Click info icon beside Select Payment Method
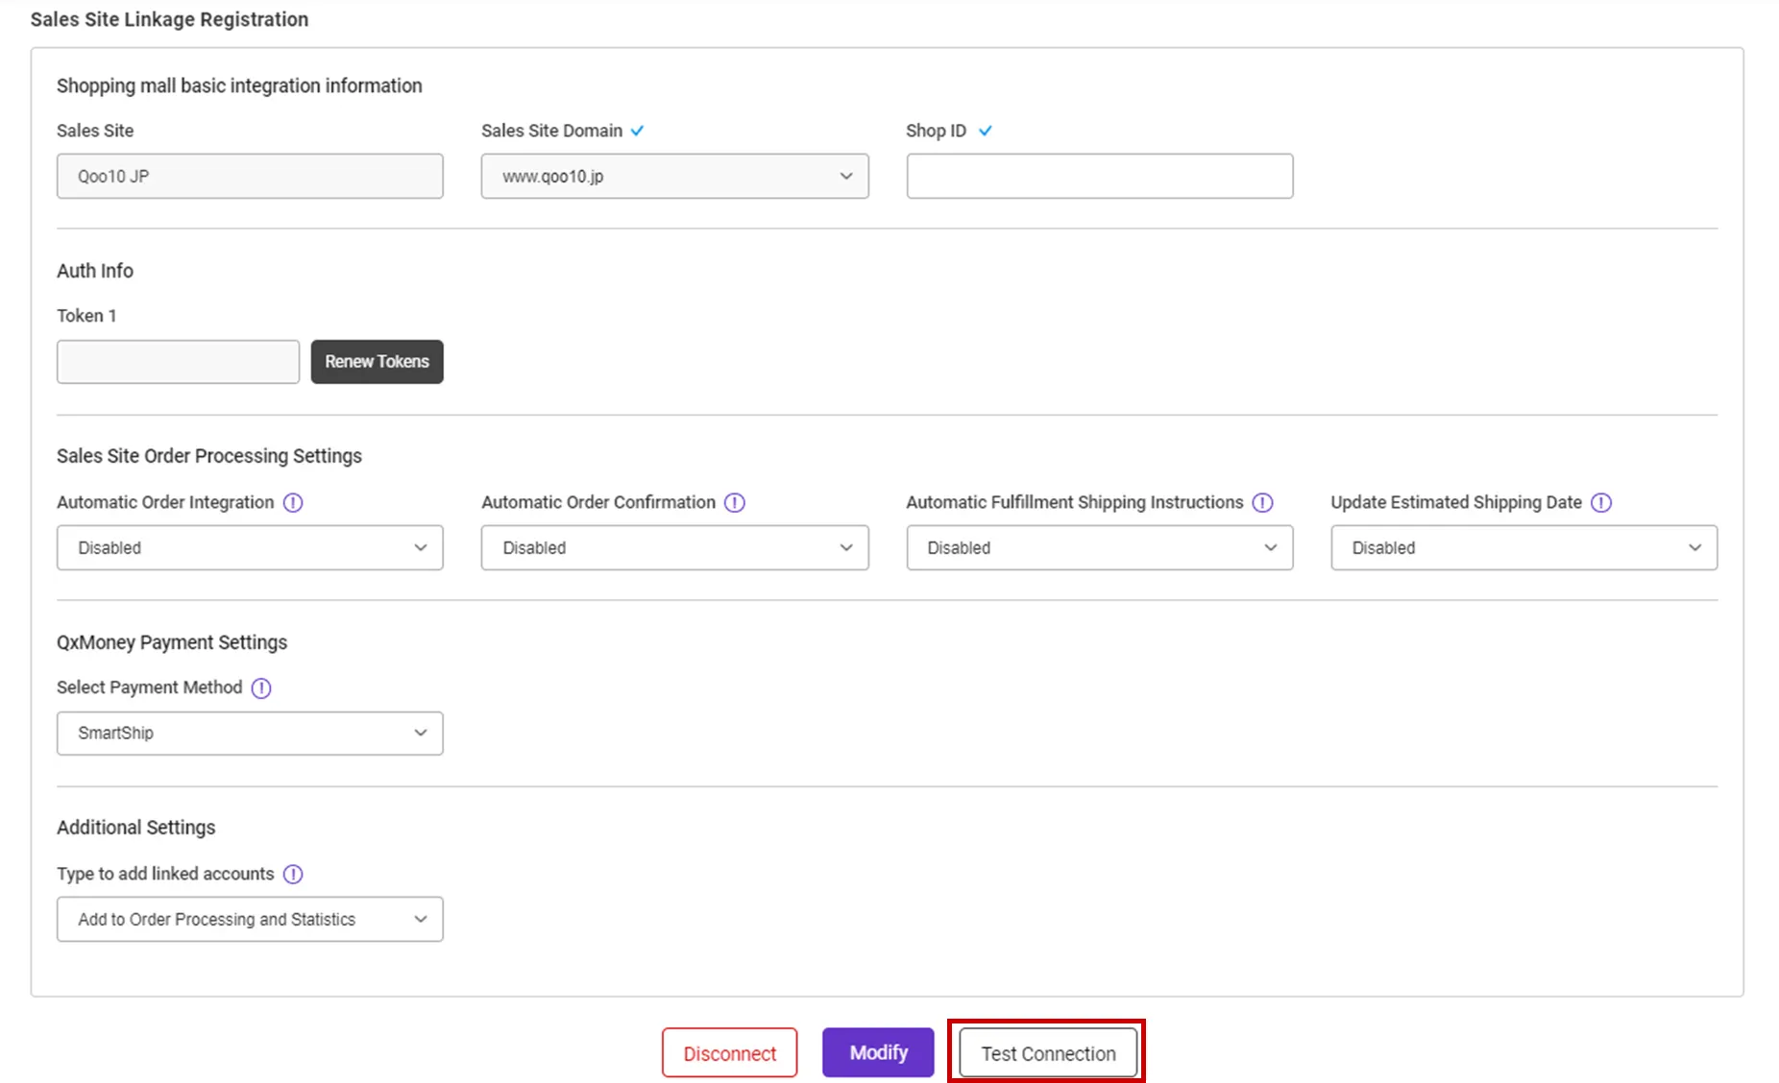The width and height of the screenshot is (1779, 1083). tap(261, 688)
